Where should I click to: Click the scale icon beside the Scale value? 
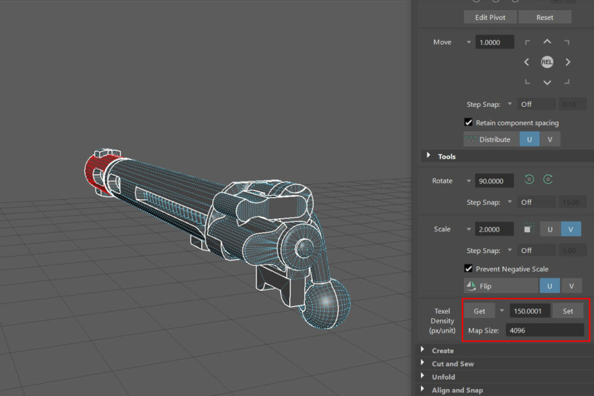pos(528,229)
